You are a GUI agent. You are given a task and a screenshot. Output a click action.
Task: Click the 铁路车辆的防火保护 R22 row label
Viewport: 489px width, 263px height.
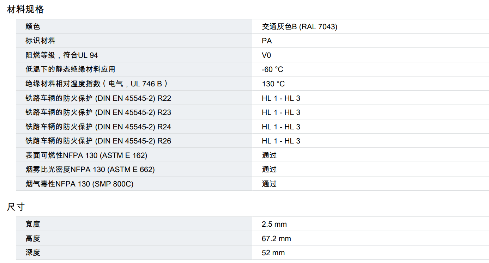tap(98, 98)
